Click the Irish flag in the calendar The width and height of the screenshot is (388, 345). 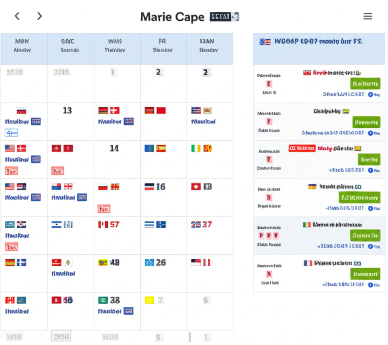196,149
